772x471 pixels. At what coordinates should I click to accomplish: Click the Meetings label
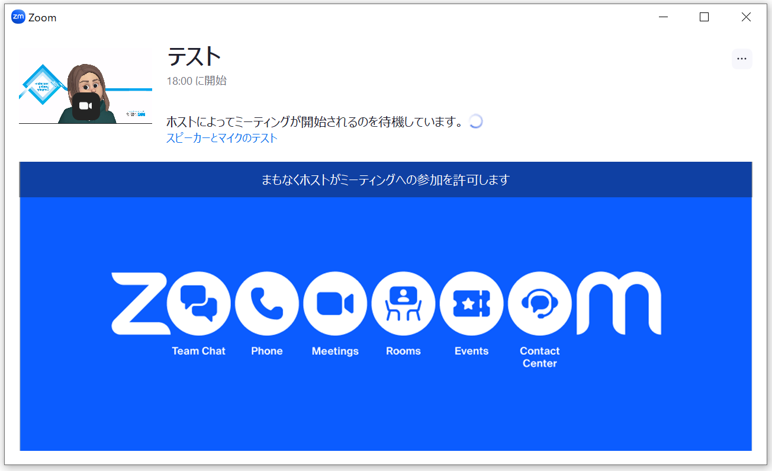coord(335,351)
